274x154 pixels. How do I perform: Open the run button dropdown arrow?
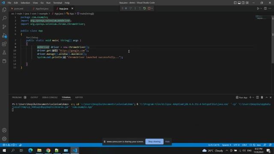tap(261, 9)
